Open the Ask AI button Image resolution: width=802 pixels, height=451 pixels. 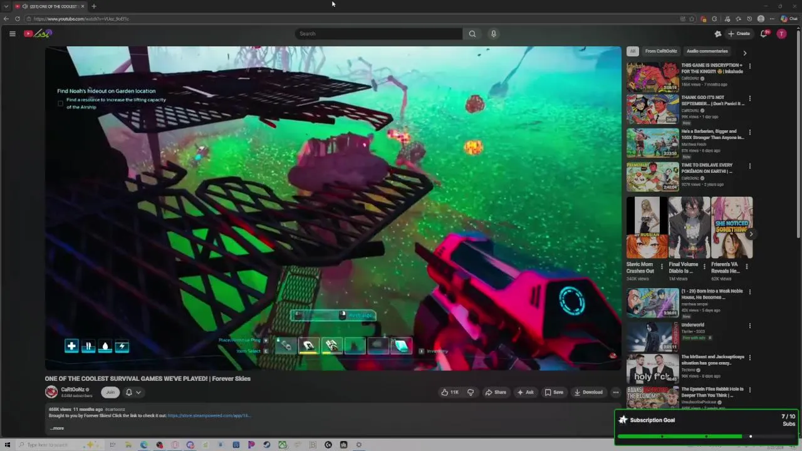tap(525, 392)
